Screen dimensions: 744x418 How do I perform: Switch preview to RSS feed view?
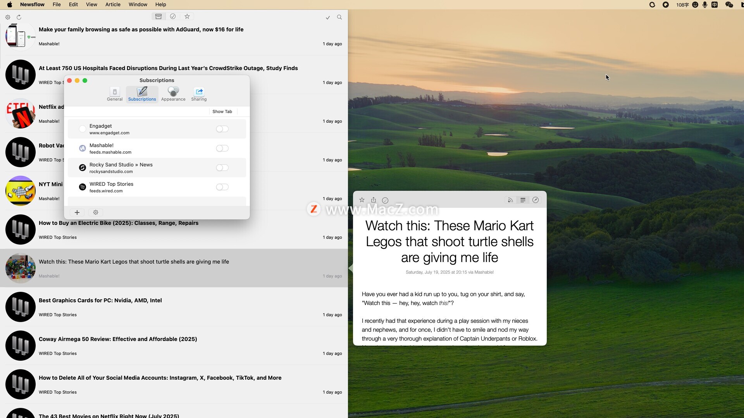click(x=510, y=200)
